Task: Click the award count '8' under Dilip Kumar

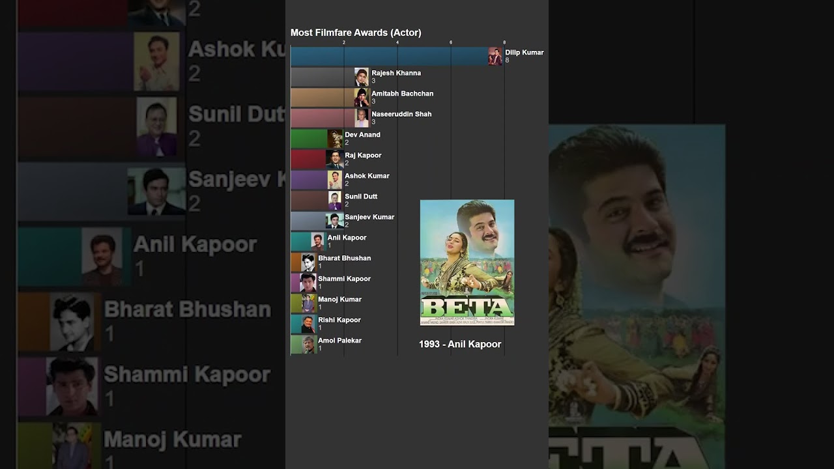Action: (x=507, y=61)
